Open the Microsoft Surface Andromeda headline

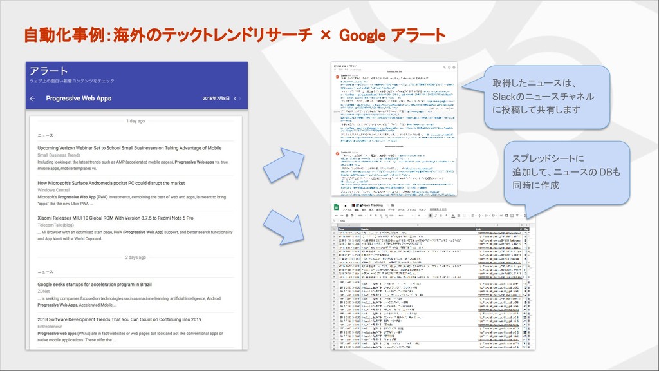(111, 183)
